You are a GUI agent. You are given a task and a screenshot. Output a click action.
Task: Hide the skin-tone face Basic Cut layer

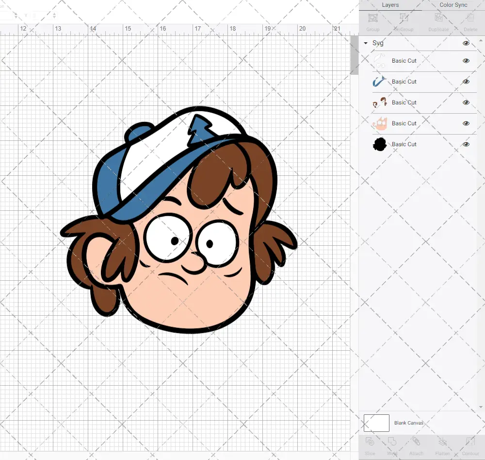(466, 123)
